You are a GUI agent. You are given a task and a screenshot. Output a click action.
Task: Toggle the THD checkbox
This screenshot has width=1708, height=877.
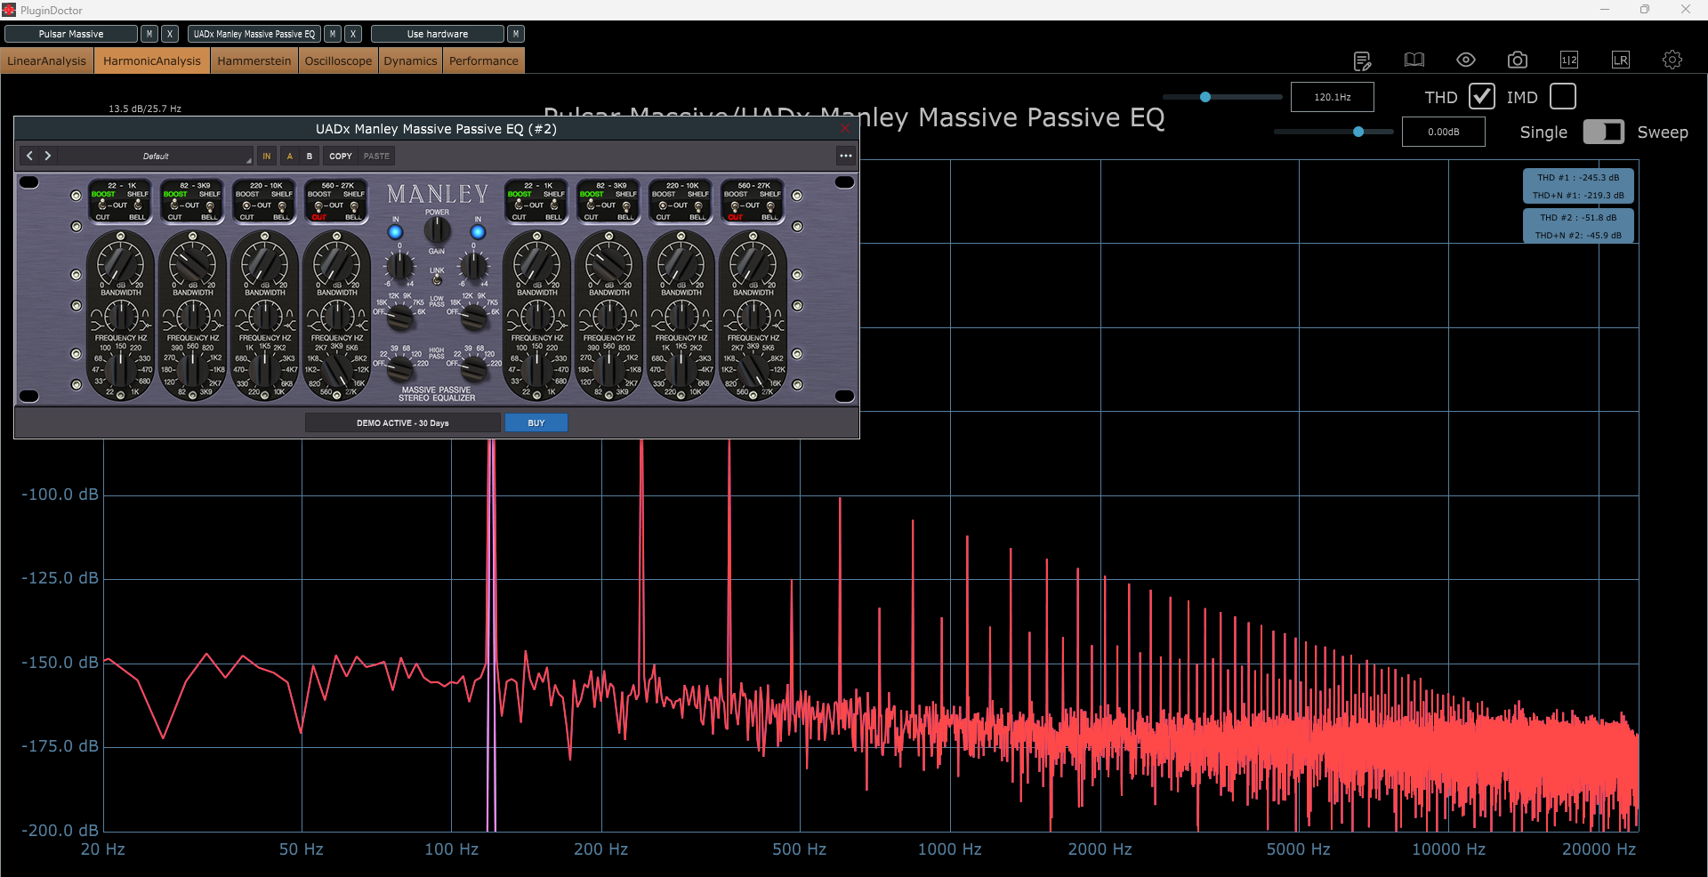[x=1482, y=96]
